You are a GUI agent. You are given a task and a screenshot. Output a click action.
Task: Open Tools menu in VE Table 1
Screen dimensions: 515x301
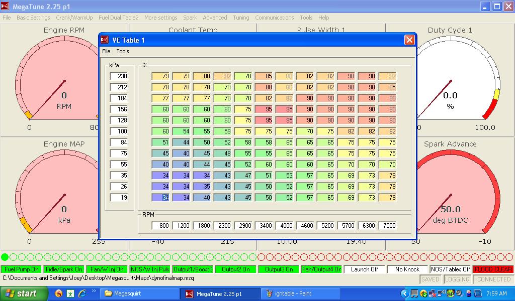(123, 51)
